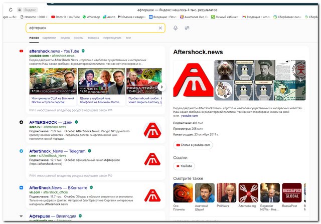Open search settings filter icon
Screen dimensions: 321x224
[187, 28]
